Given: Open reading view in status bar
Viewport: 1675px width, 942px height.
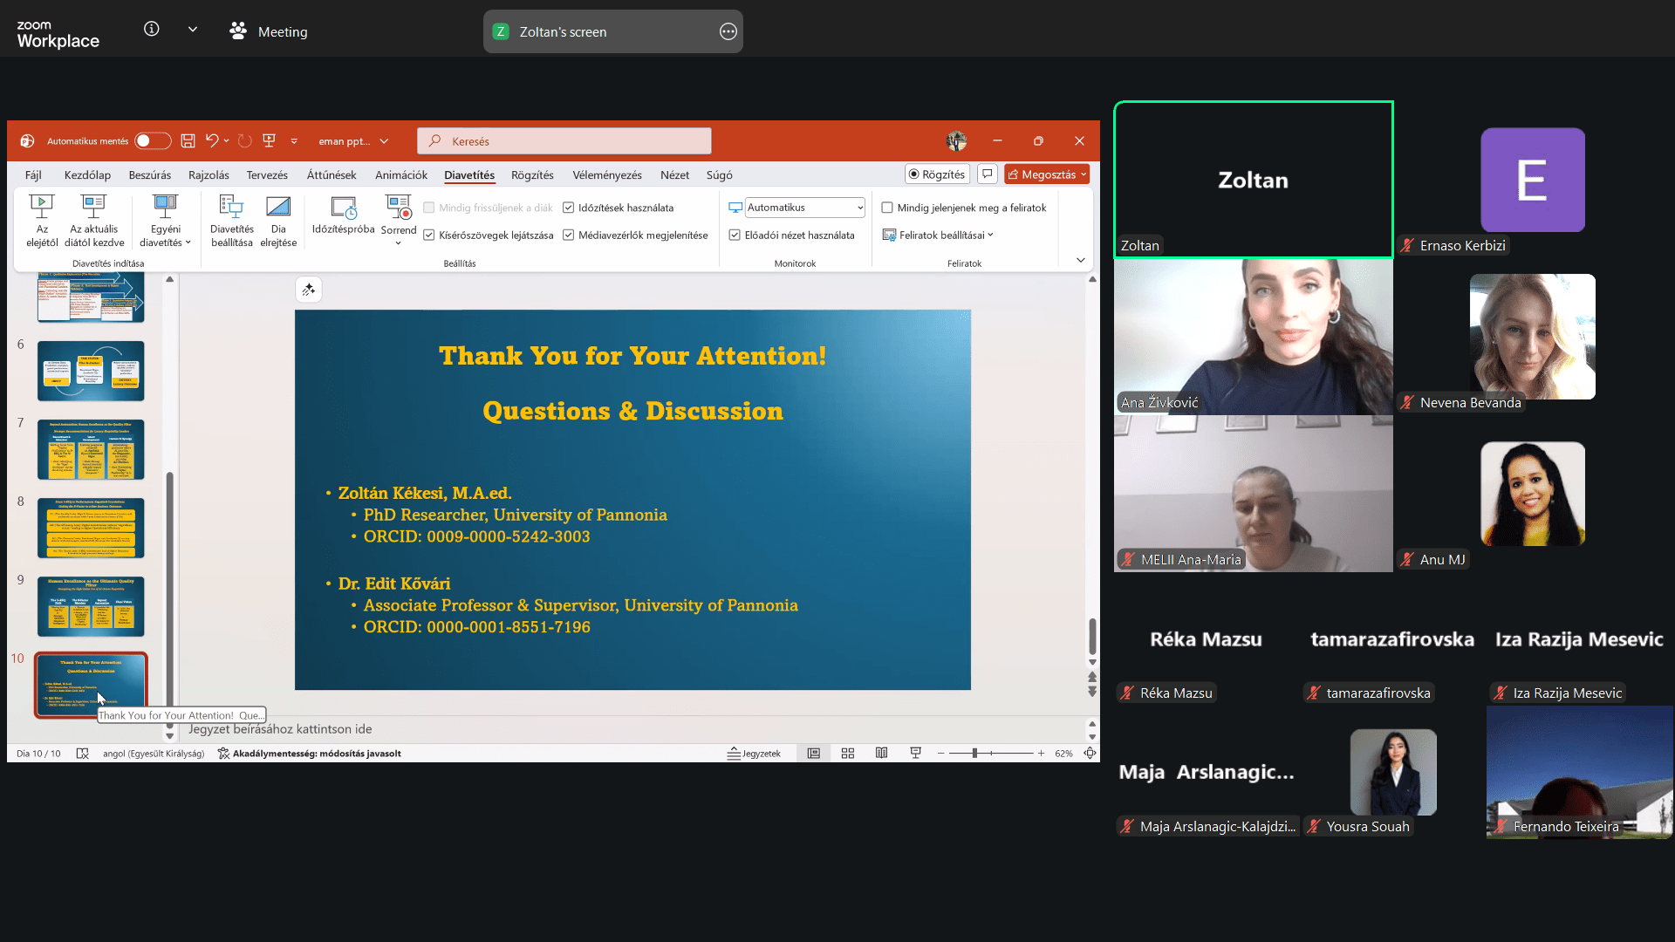Looking at the screenshot, I should (x=881, y=754).
